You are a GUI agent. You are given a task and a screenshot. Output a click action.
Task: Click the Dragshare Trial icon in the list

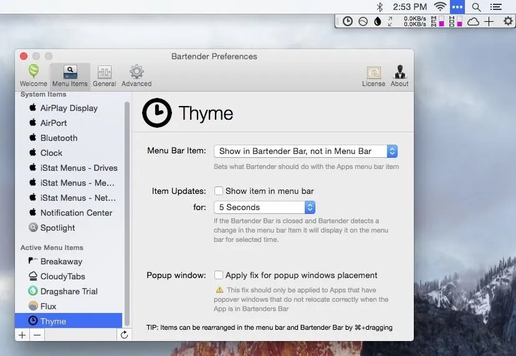(x=33, y=291)
